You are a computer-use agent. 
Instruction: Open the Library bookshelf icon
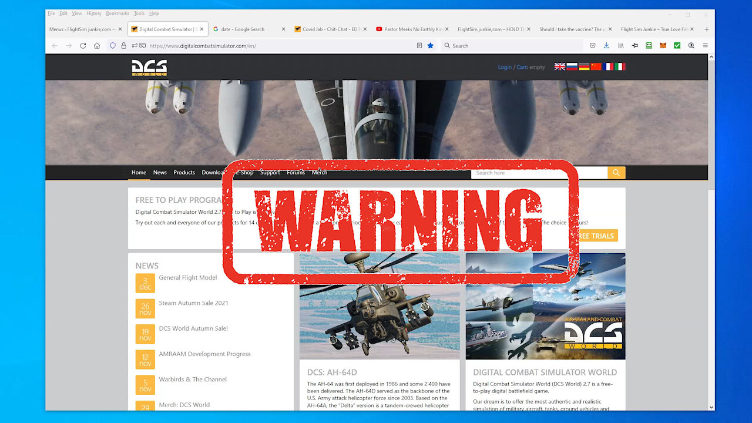tap(620, 46)
